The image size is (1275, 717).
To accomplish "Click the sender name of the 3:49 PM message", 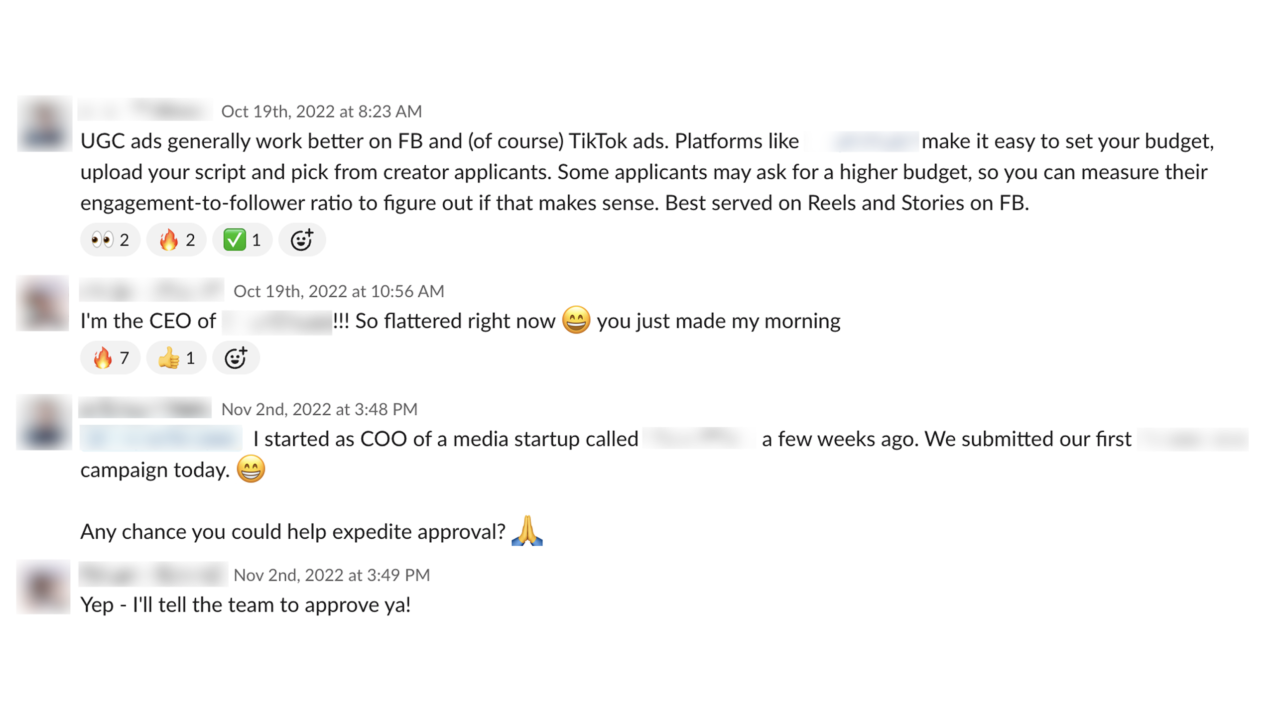I will coord(152,574).
